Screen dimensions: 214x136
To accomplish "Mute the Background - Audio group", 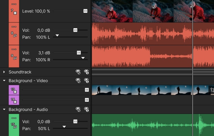I will tap(78, 109).
